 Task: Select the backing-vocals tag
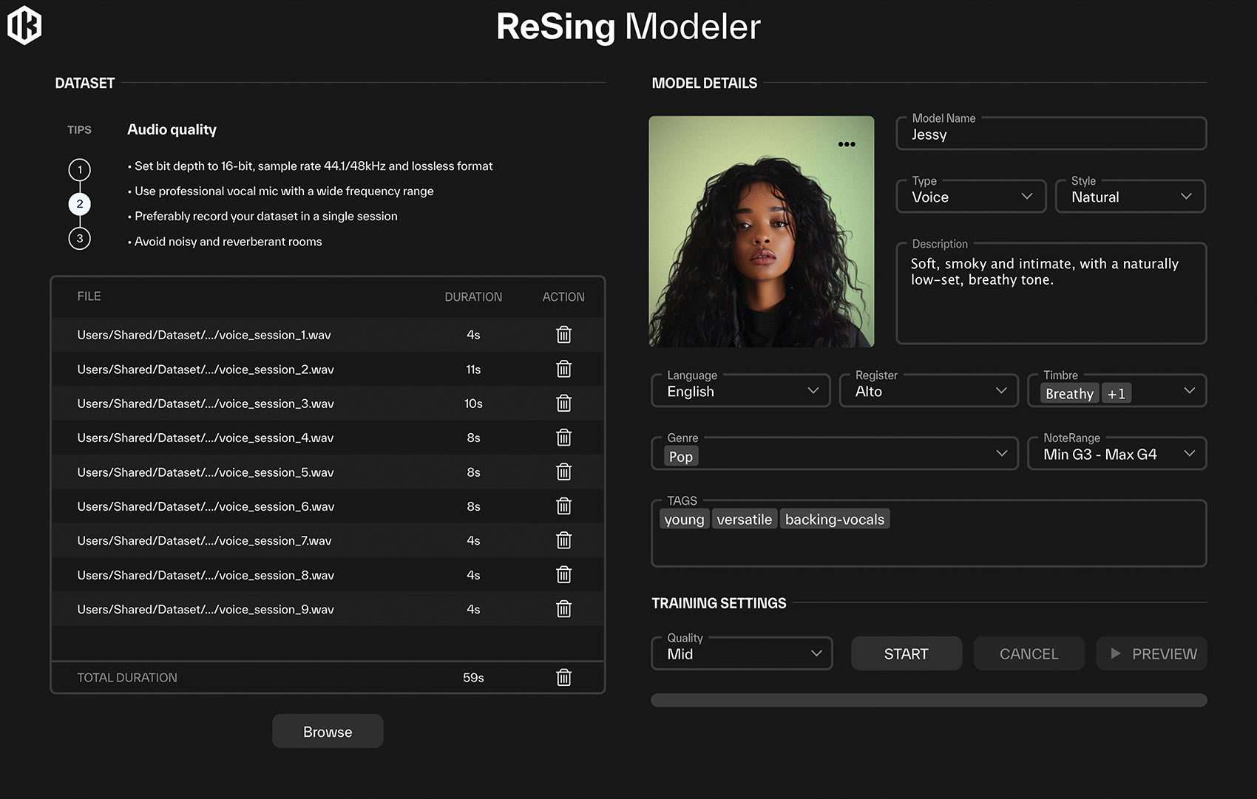click(834, 518)
